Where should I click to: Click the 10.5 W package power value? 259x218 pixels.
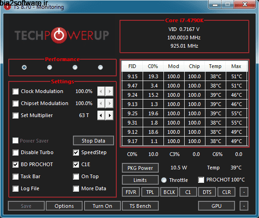[x=179, y=168]
